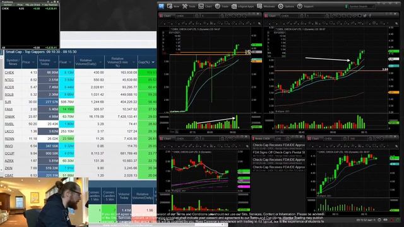Image resolution: width=404 pixels, height=227 pixels.
Task: Open Relative Volume(5 min %) filter dropdown
Action: [x=133, y=62]
